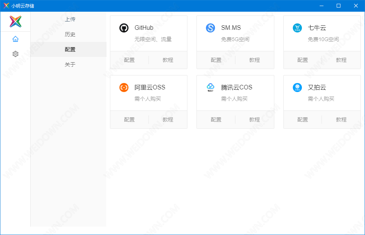
Task: Open settings via the gear icon
Action: pos(15,54)
